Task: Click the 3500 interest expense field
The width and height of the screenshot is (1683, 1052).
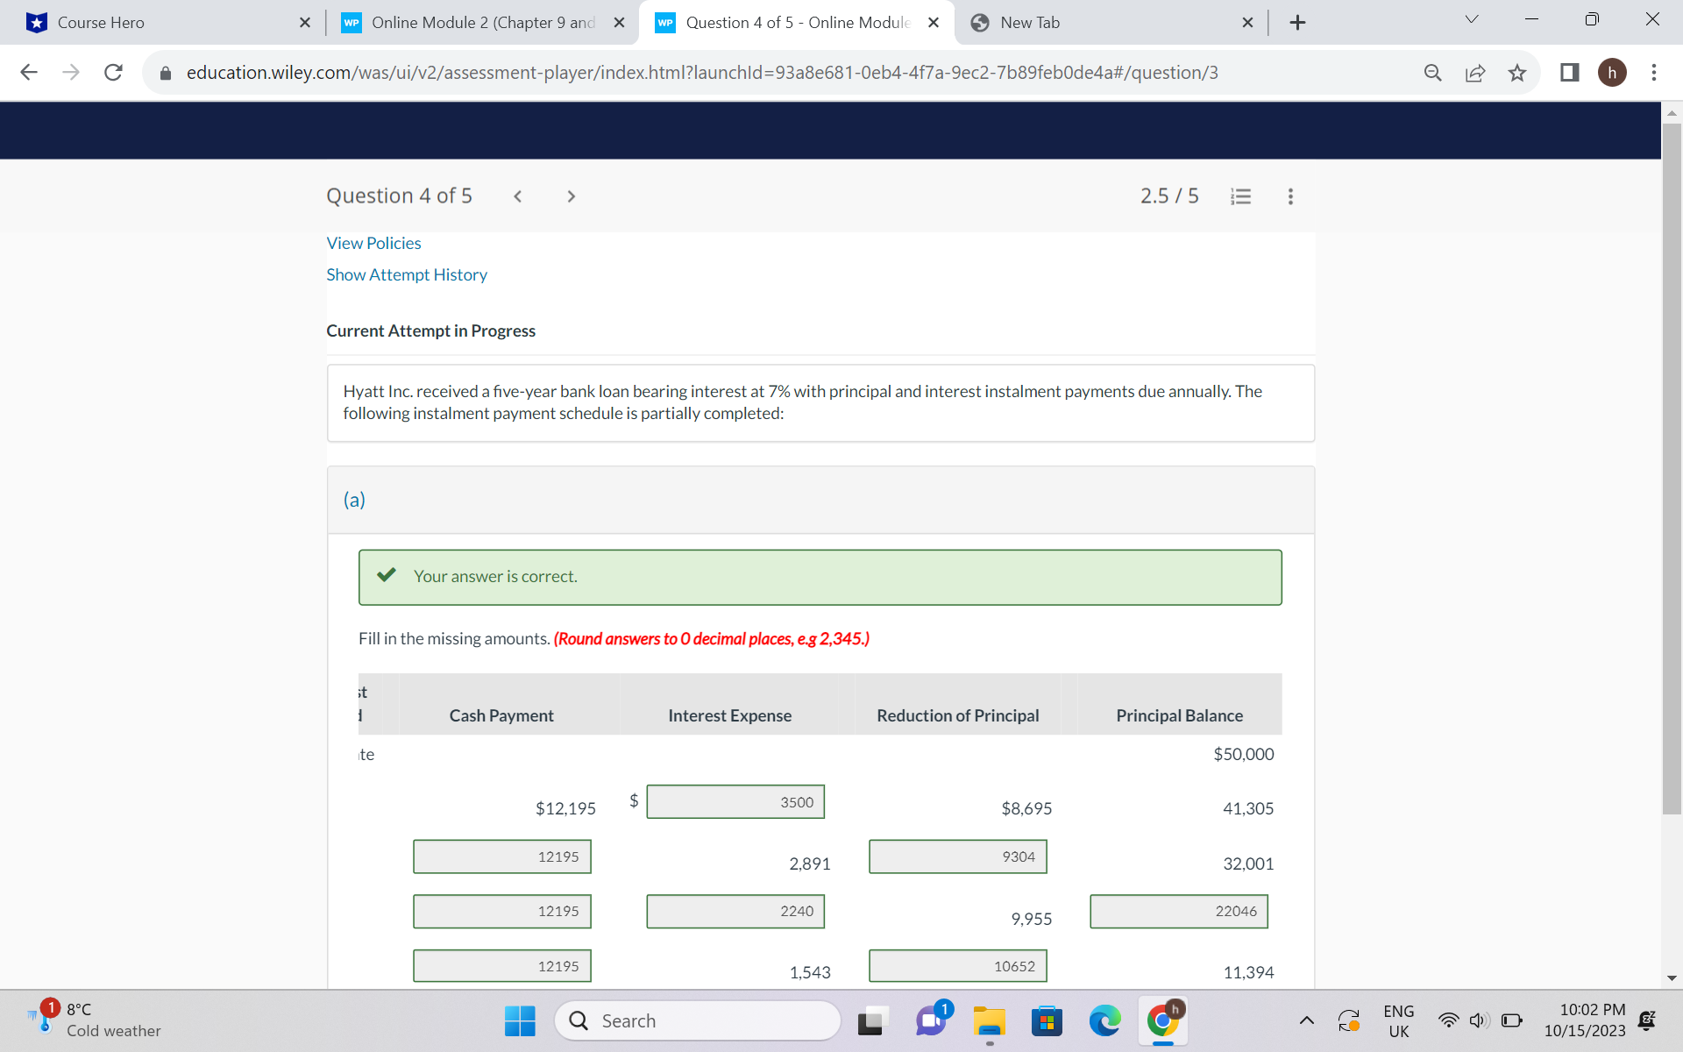Action: tap(735, 802)
